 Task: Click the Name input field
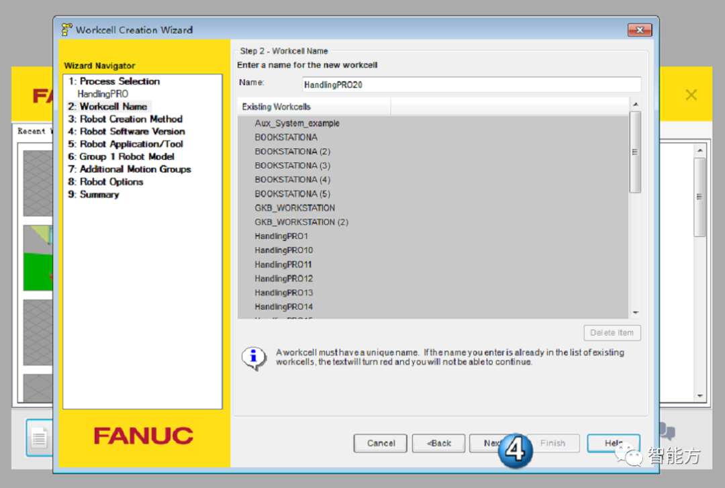click(x=471, y=85)
